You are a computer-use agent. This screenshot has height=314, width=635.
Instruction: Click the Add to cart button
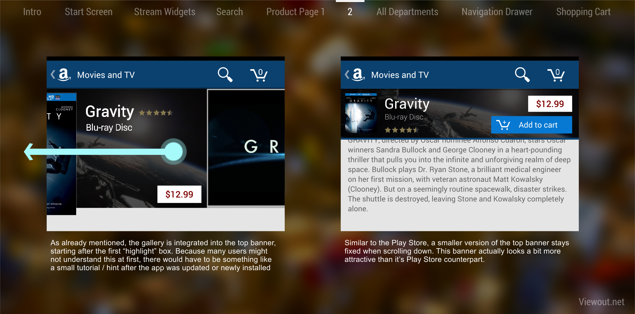click(x=531, y=125)
